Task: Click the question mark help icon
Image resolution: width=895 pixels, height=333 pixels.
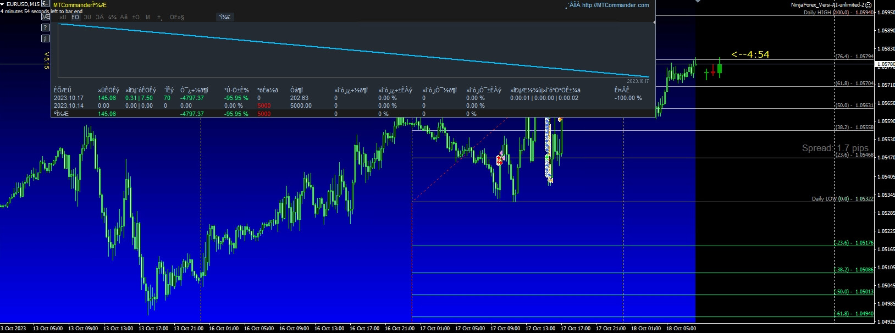Action: (x=46, y=27)
